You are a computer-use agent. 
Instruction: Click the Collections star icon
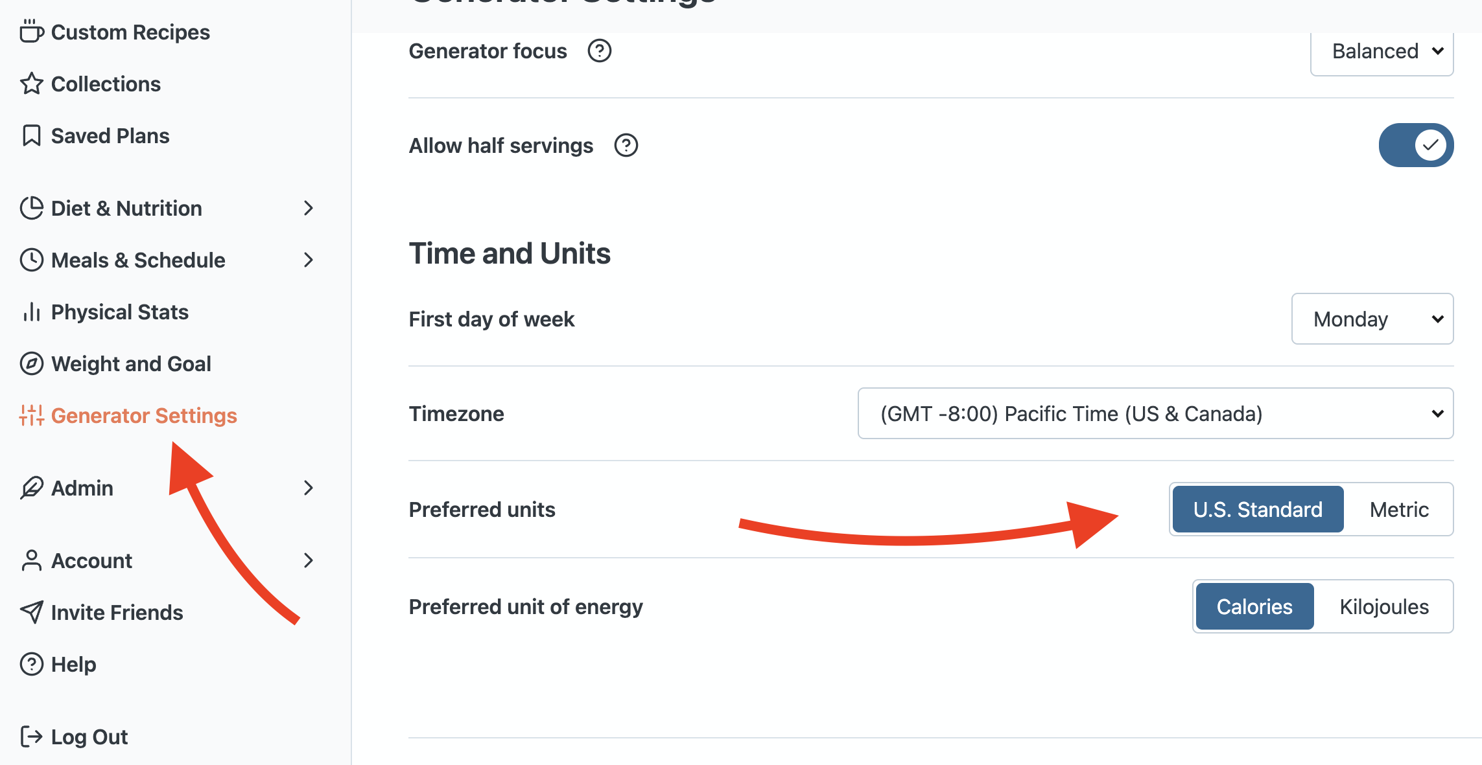click(31, 84)
